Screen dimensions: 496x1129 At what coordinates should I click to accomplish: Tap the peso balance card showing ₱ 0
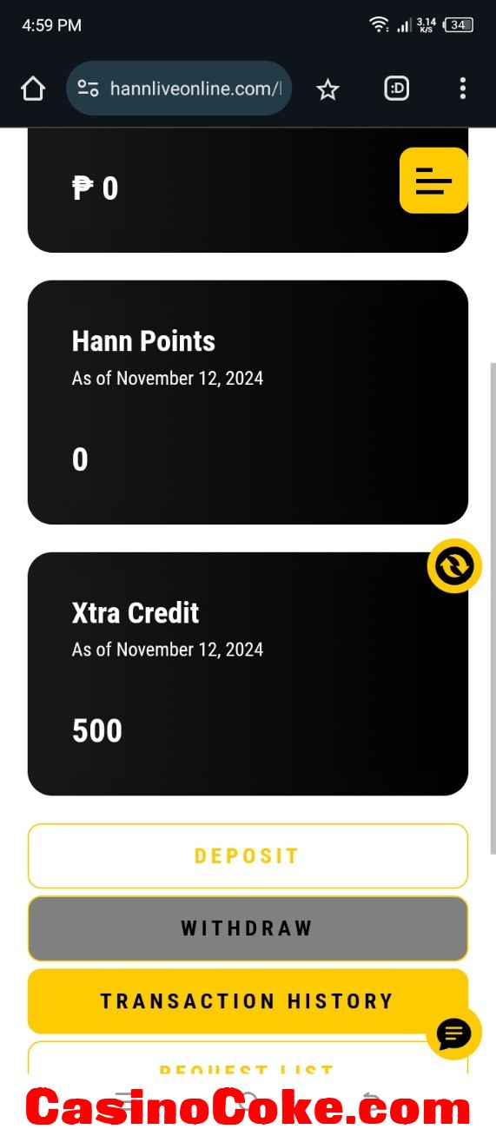pyautogui.click(x=248, y=191)
